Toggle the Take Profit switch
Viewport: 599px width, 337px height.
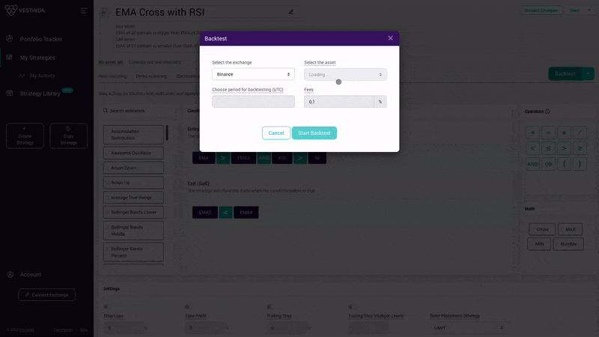point(189,307)
